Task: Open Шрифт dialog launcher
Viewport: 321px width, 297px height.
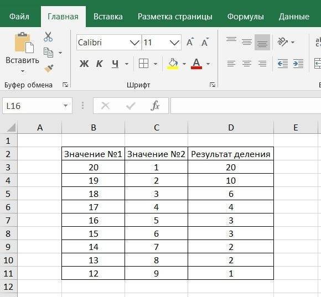Action: tap(213, 85)
